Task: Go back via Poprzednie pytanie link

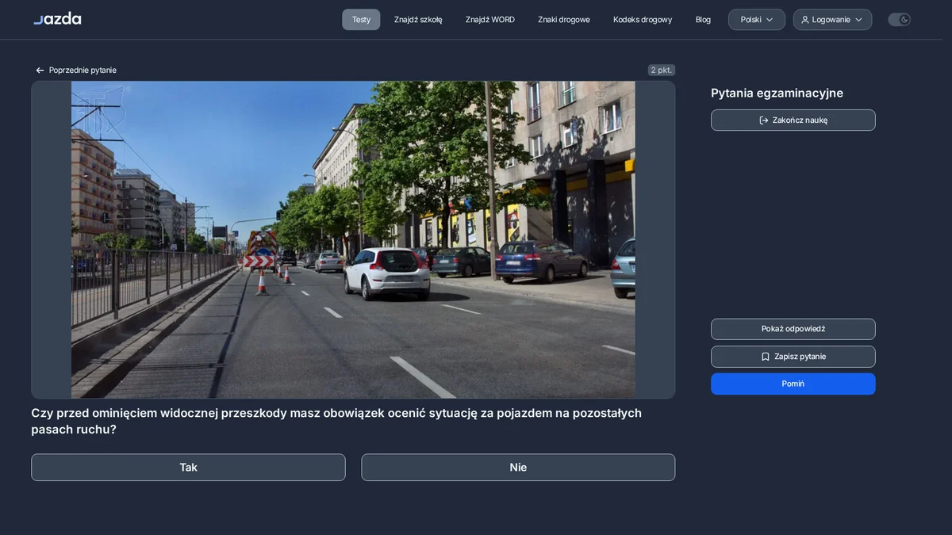Action: (76, 71)
